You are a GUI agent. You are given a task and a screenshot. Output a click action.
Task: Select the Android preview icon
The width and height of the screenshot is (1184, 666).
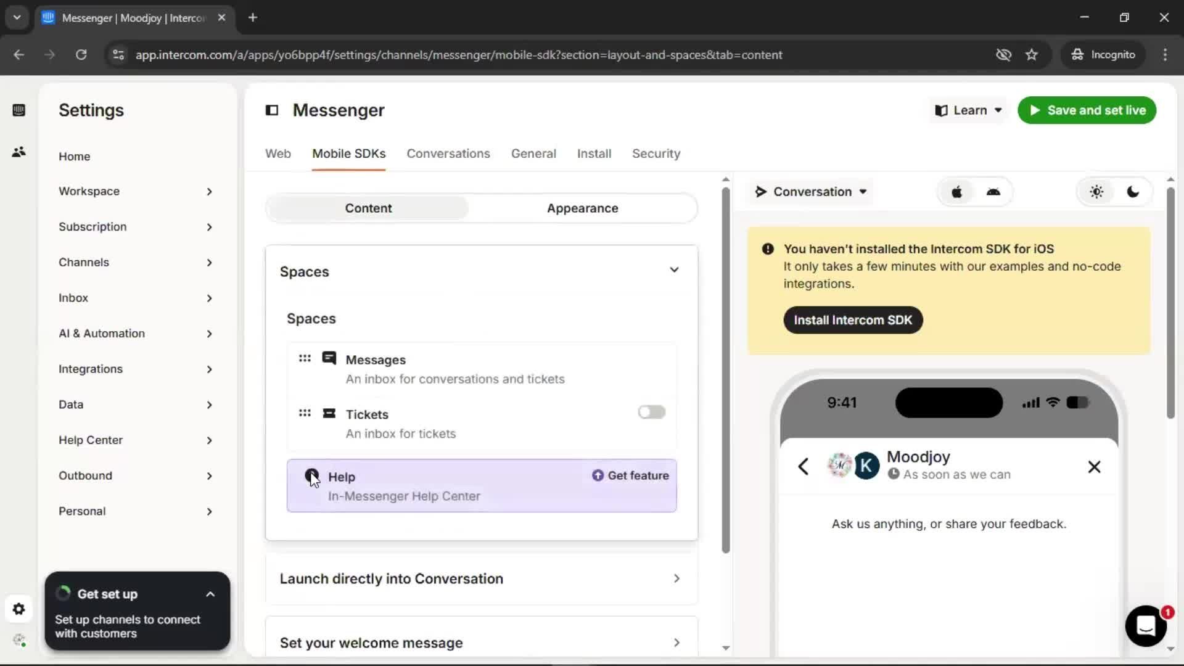click(x=993, y=192)
